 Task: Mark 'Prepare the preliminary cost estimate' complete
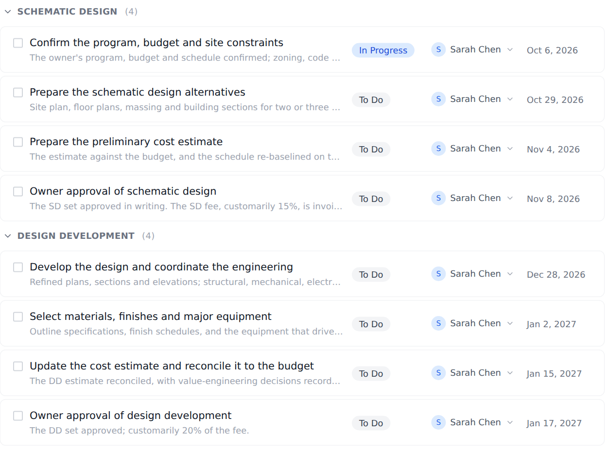click(x=18, y=142)
